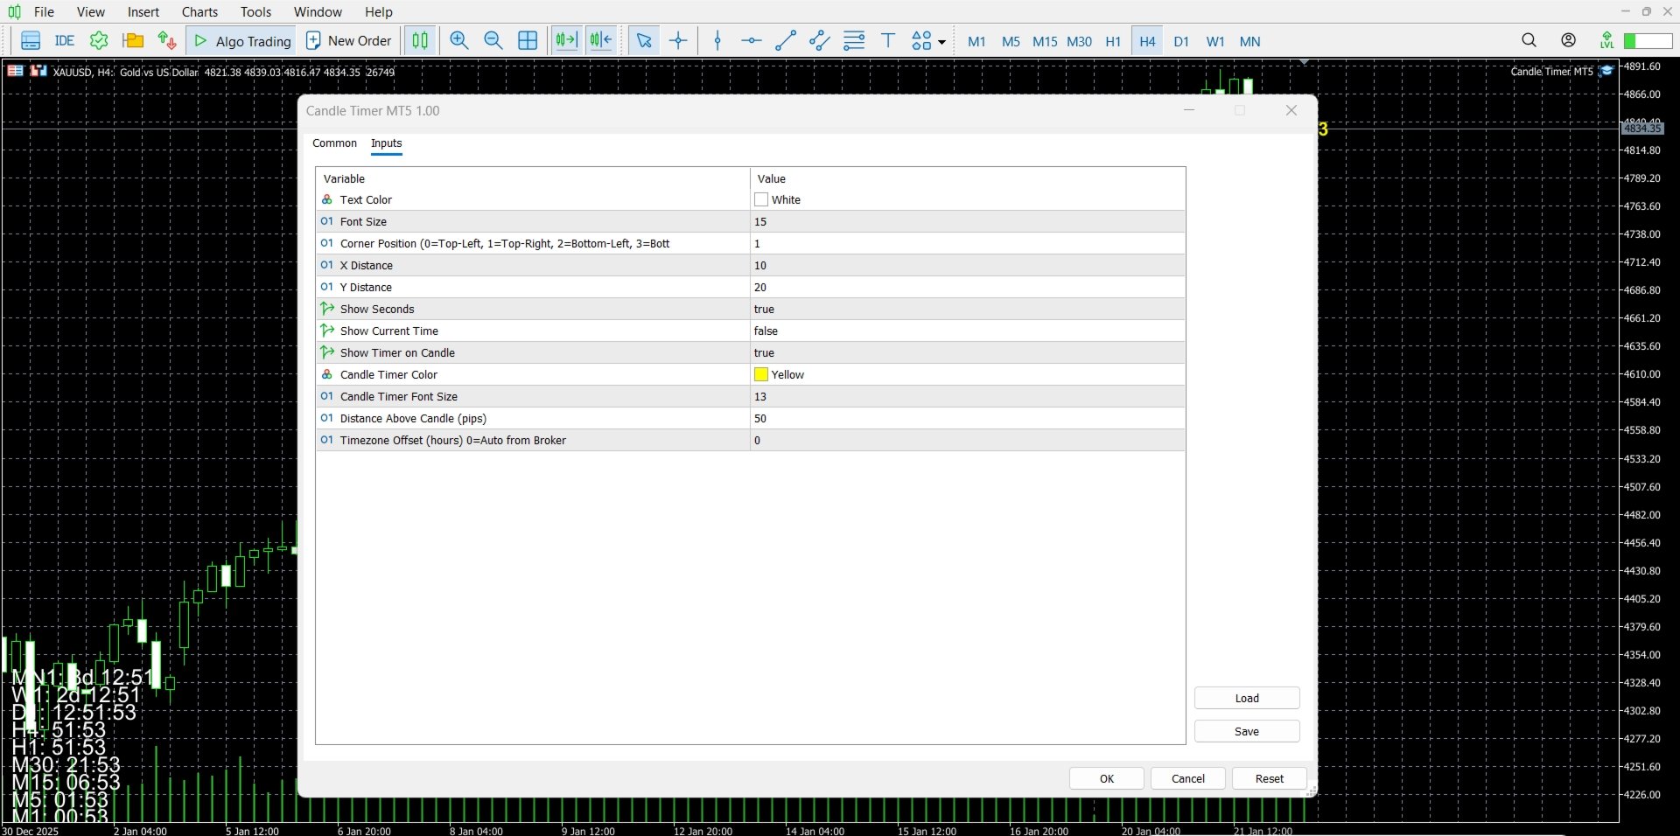Change the Show Seconds true value
This screenshot has width=1680, height=836.
coord(968,309)
